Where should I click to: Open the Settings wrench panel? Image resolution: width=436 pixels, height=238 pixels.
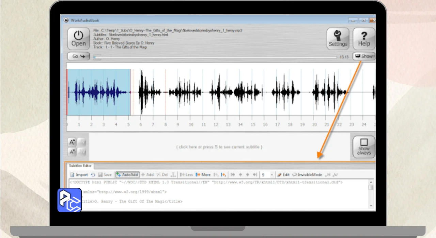(338, 39)
